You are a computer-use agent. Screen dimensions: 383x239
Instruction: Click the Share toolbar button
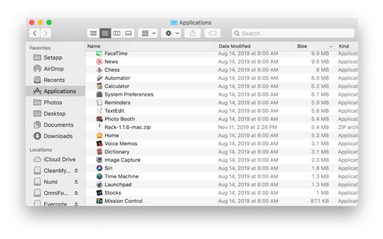pyautogui.click(x=193, y=34)
